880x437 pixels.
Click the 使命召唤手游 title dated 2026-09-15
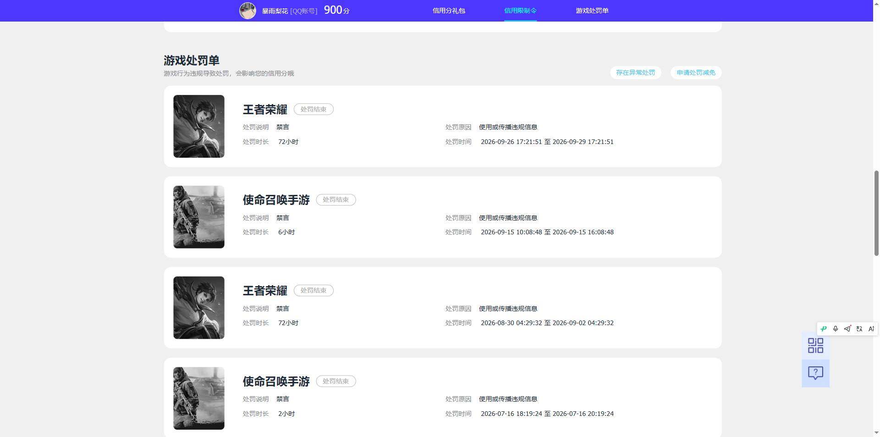tap(276, 200)
